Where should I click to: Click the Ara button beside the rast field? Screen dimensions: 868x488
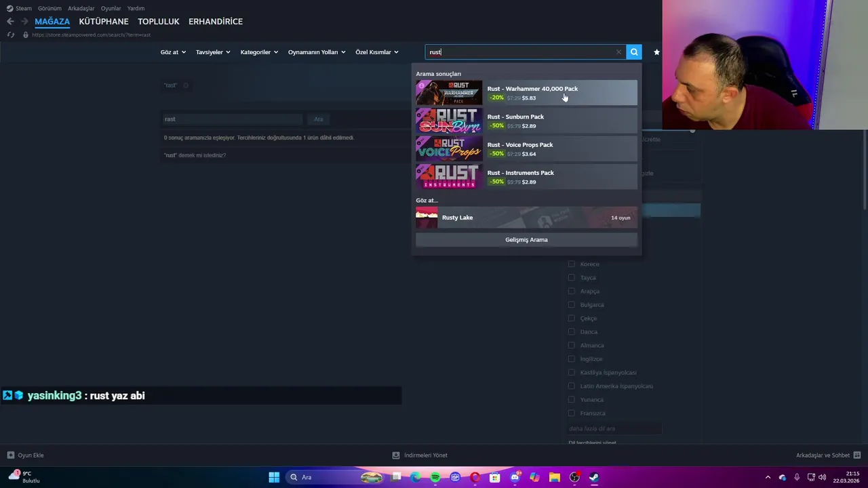[x=319, y=119]
